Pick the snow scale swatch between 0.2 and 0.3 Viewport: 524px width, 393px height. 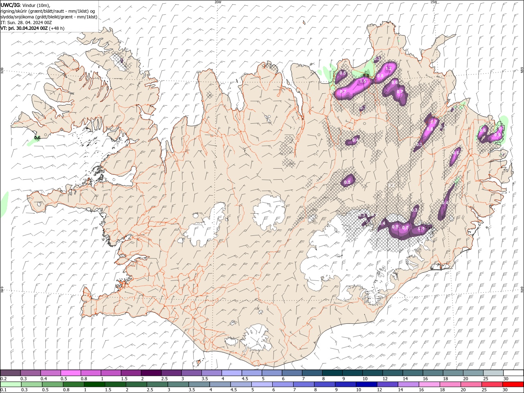pos(11,373)
